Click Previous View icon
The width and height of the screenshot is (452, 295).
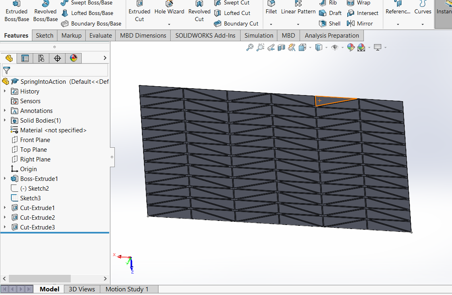click(x=271, y=47)
